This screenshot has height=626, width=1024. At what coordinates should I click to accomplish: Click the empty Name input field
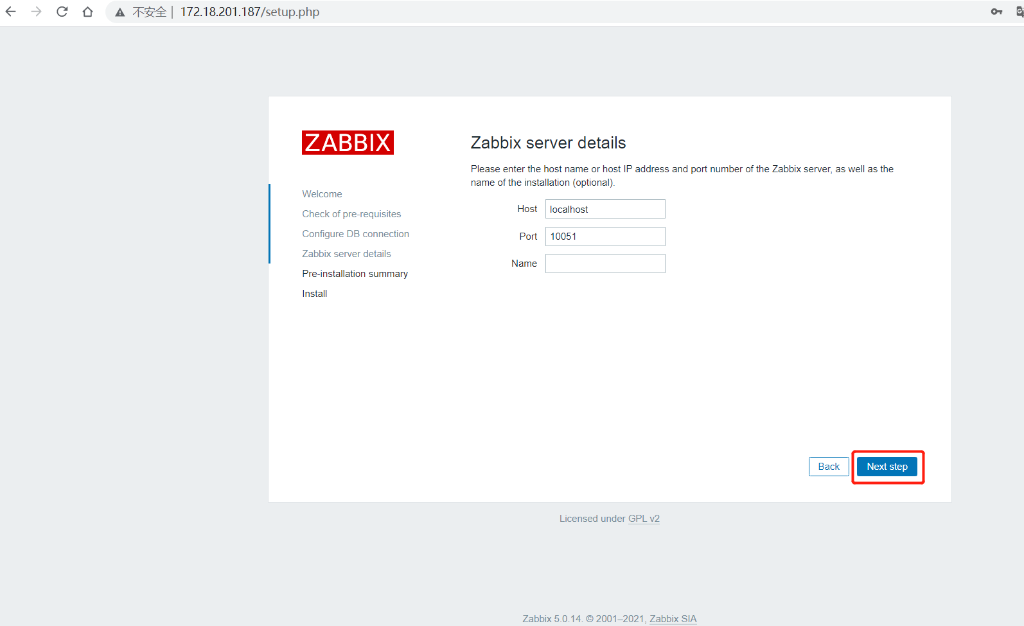point(605,264)
